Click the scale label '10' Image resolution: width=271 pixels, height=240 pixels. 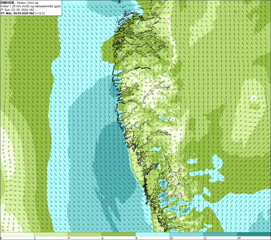pyautogui.click(x=171, y=238)
